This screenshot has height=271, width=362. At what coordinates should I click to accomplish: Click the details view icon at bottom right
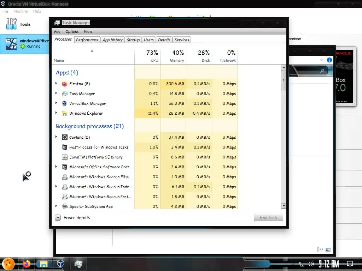click(320, 249)
